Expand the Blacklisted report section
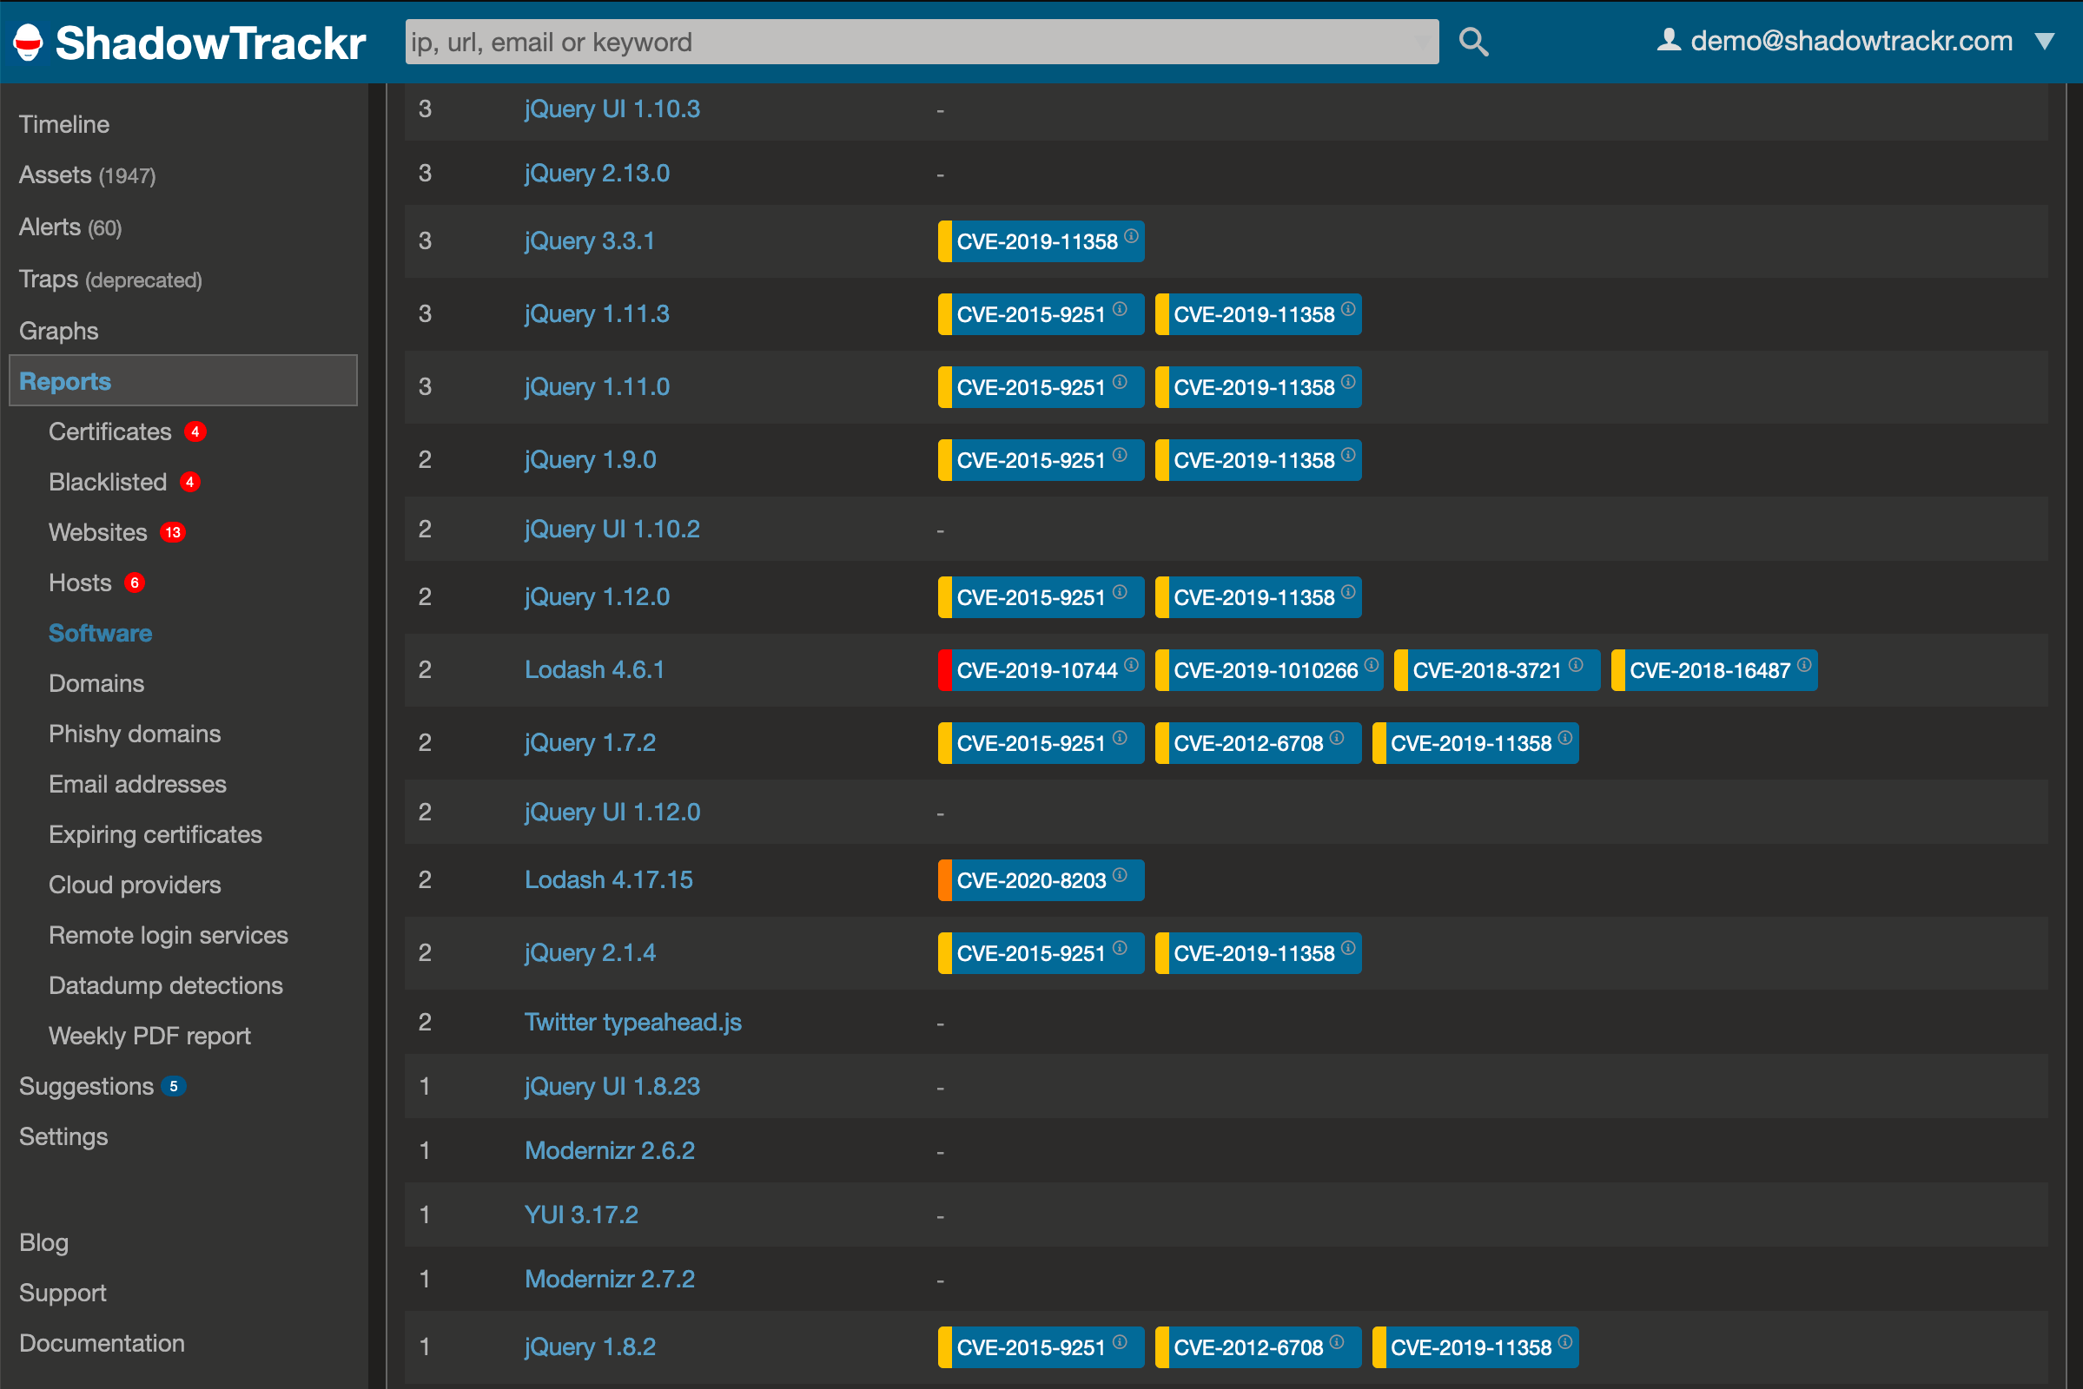Viewport: 2083px width, 1389px height. 107,482
